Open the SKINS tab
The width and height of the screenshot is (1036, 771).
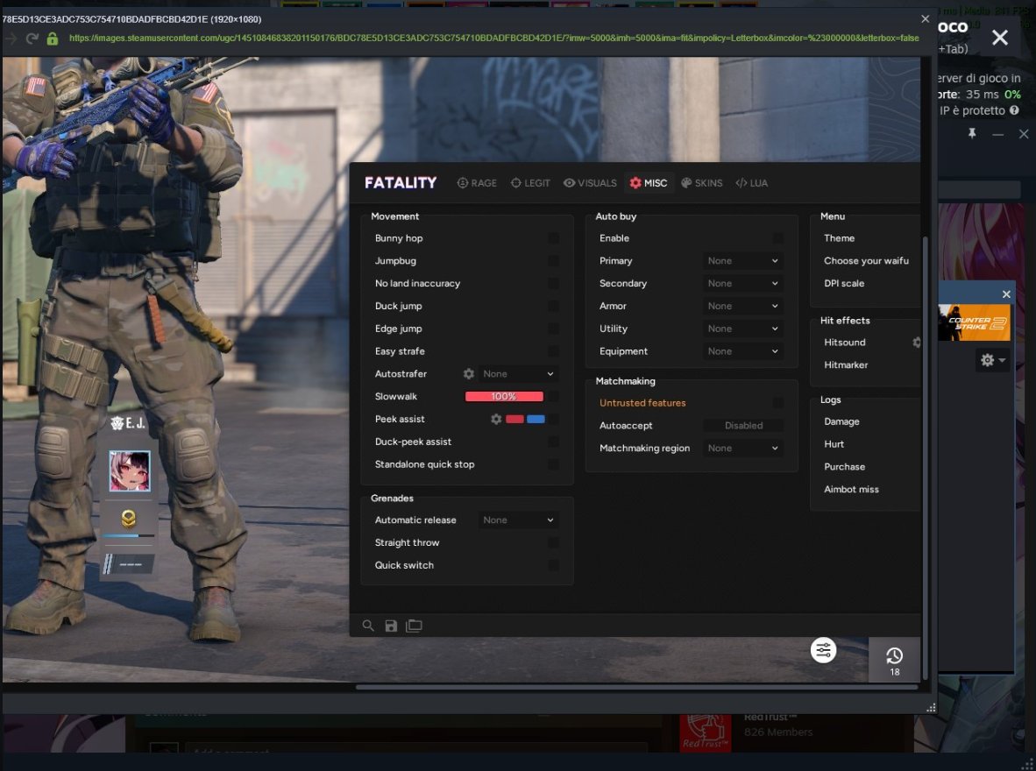pyautogui.click(x=702, y=183)
